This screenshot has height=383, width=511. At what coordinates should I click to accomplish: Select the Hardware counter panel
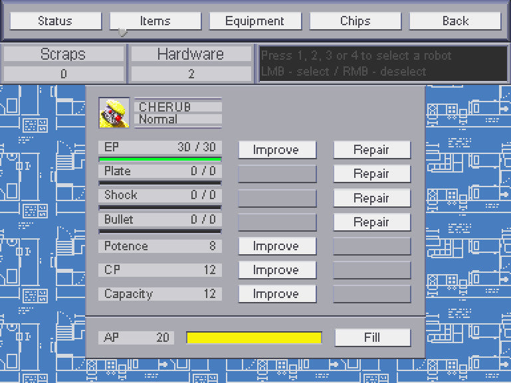click(191, 64)
